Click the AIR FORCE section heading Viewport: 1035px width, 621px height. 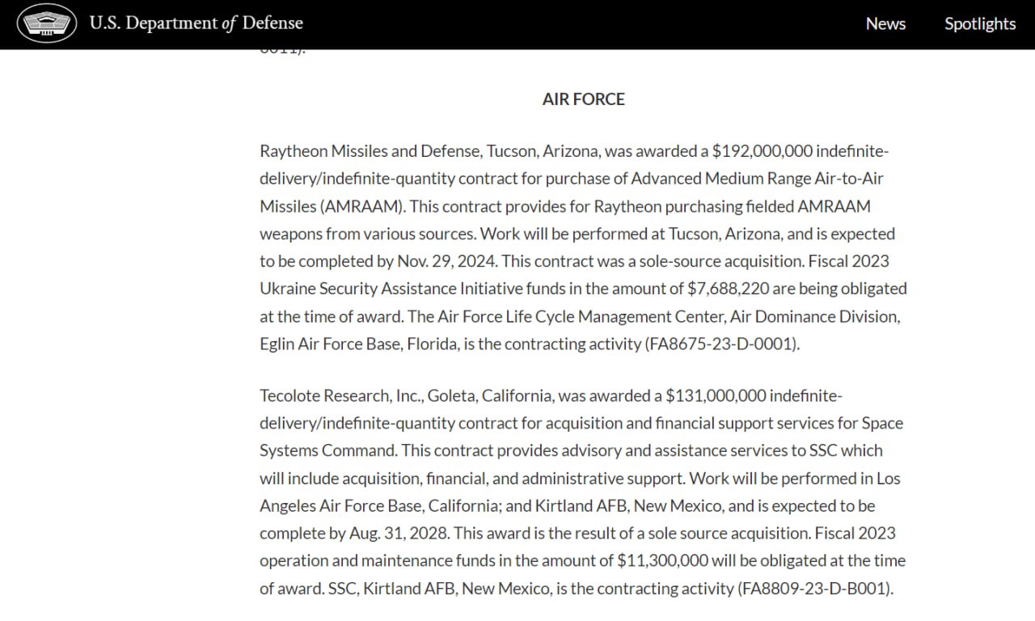(x=583, y=99)
